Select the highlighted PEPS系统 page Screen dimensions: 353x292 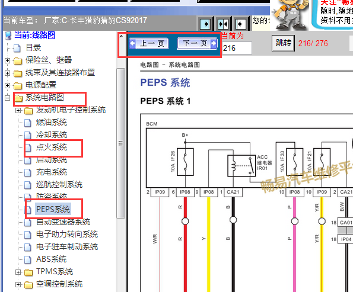(53, 209)
